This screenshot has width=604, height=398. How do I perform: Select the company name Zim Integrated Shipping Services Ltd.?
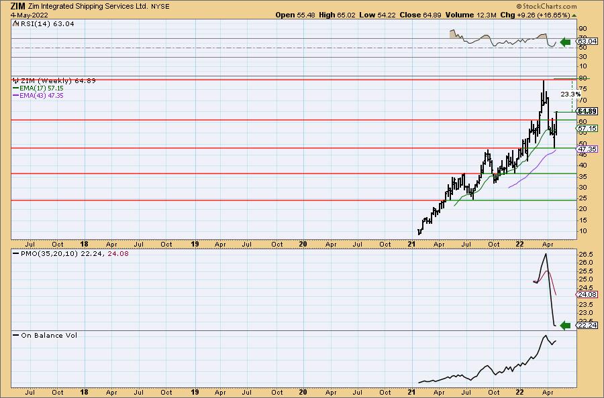[88, 7]
